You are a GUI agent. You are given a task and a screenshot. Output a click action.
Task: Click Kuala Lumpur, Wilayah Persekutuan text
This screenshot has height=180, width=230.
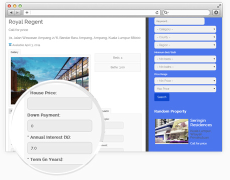coord(200,134)
